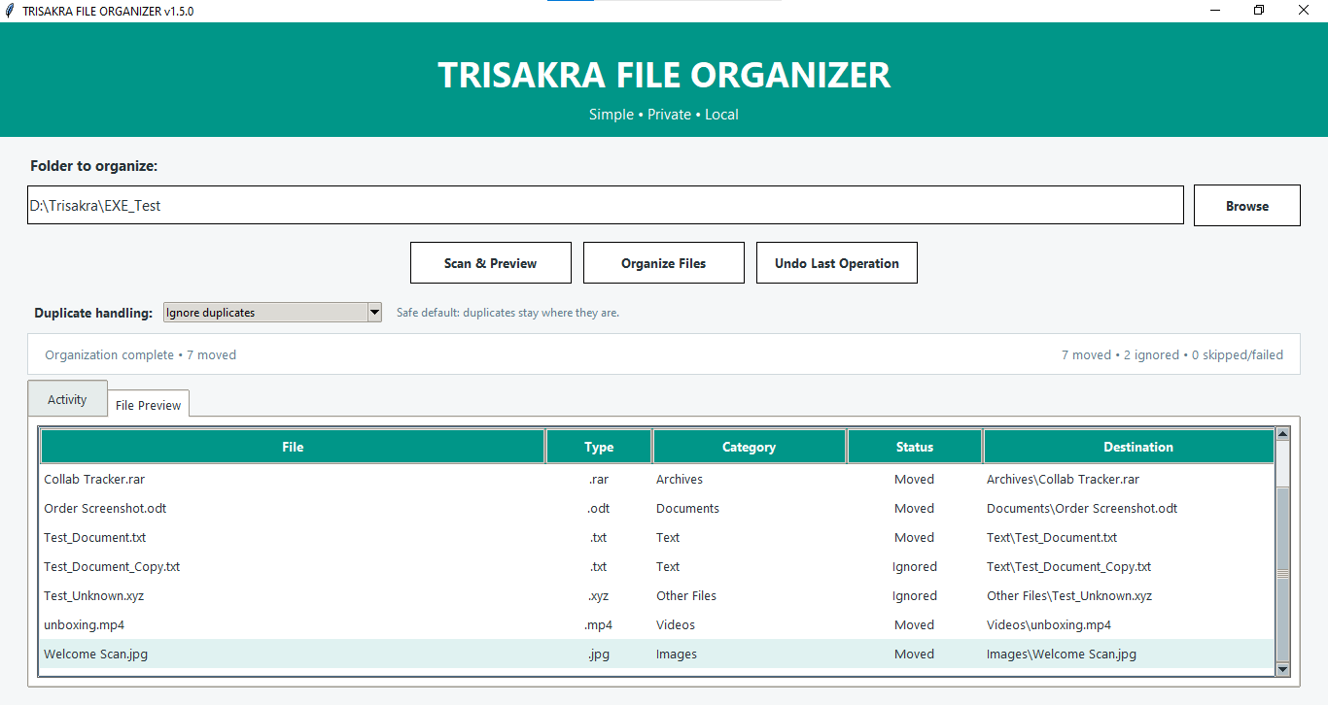The height and width of the screenshot is (705, 1328).
Task: Click the table scrollbar up arrow
Action: click(1282, 434)
